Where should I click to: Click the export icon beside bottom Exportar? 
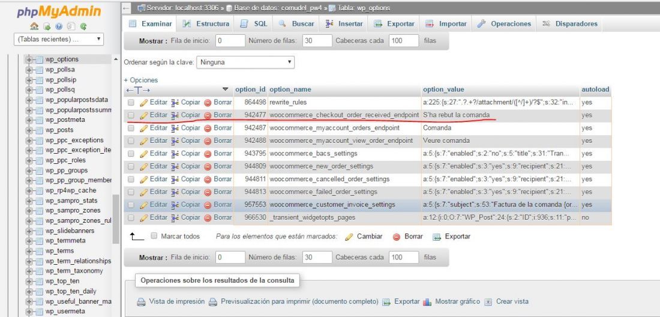point(437,237)
